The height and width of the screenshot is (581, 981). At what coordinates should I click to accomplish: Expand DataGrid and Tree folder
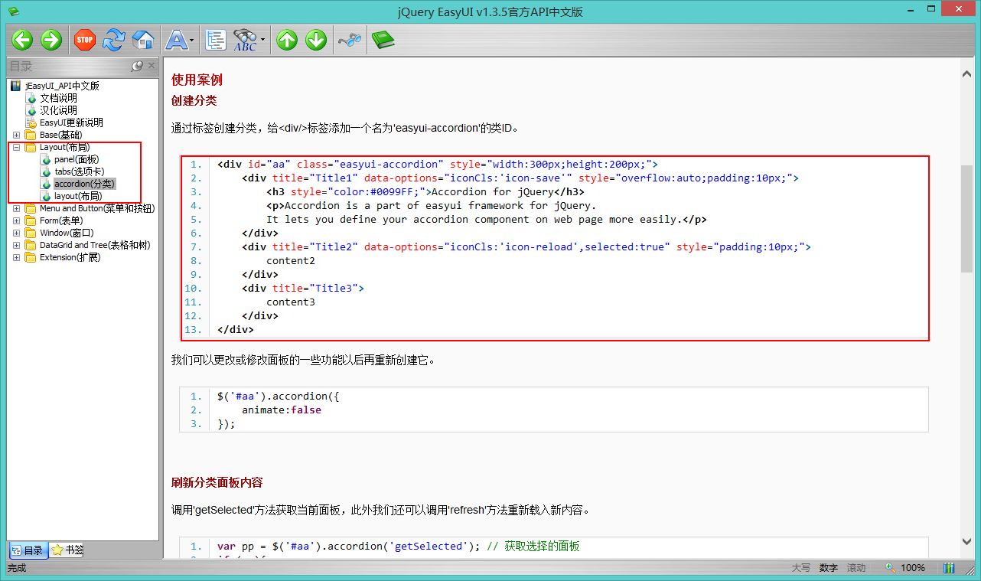16,245
